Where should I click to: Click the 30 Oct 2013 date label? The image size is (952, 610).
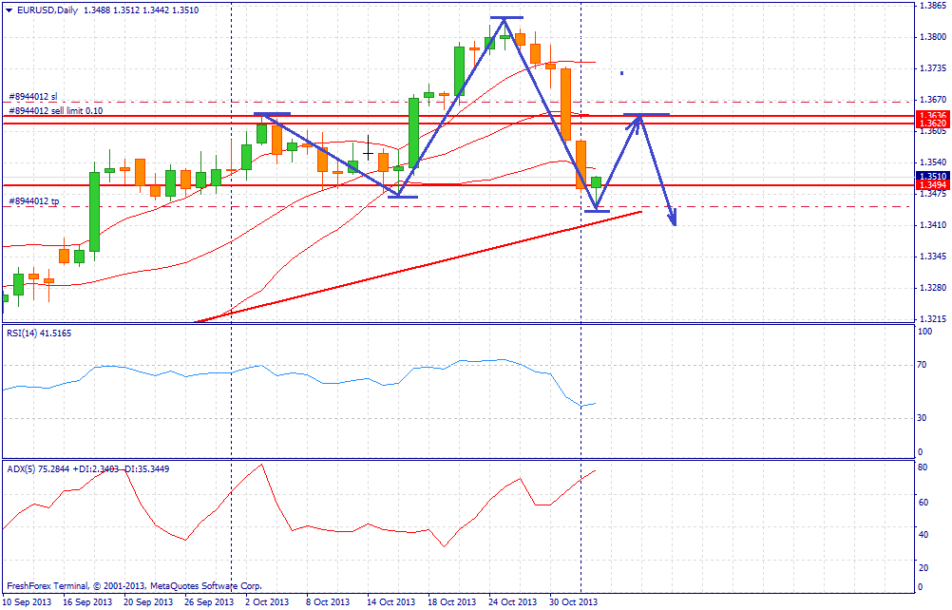tap(573, 602)
